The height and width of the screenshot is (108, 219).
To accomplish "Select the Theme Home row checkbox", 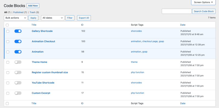I will (8, 62).
